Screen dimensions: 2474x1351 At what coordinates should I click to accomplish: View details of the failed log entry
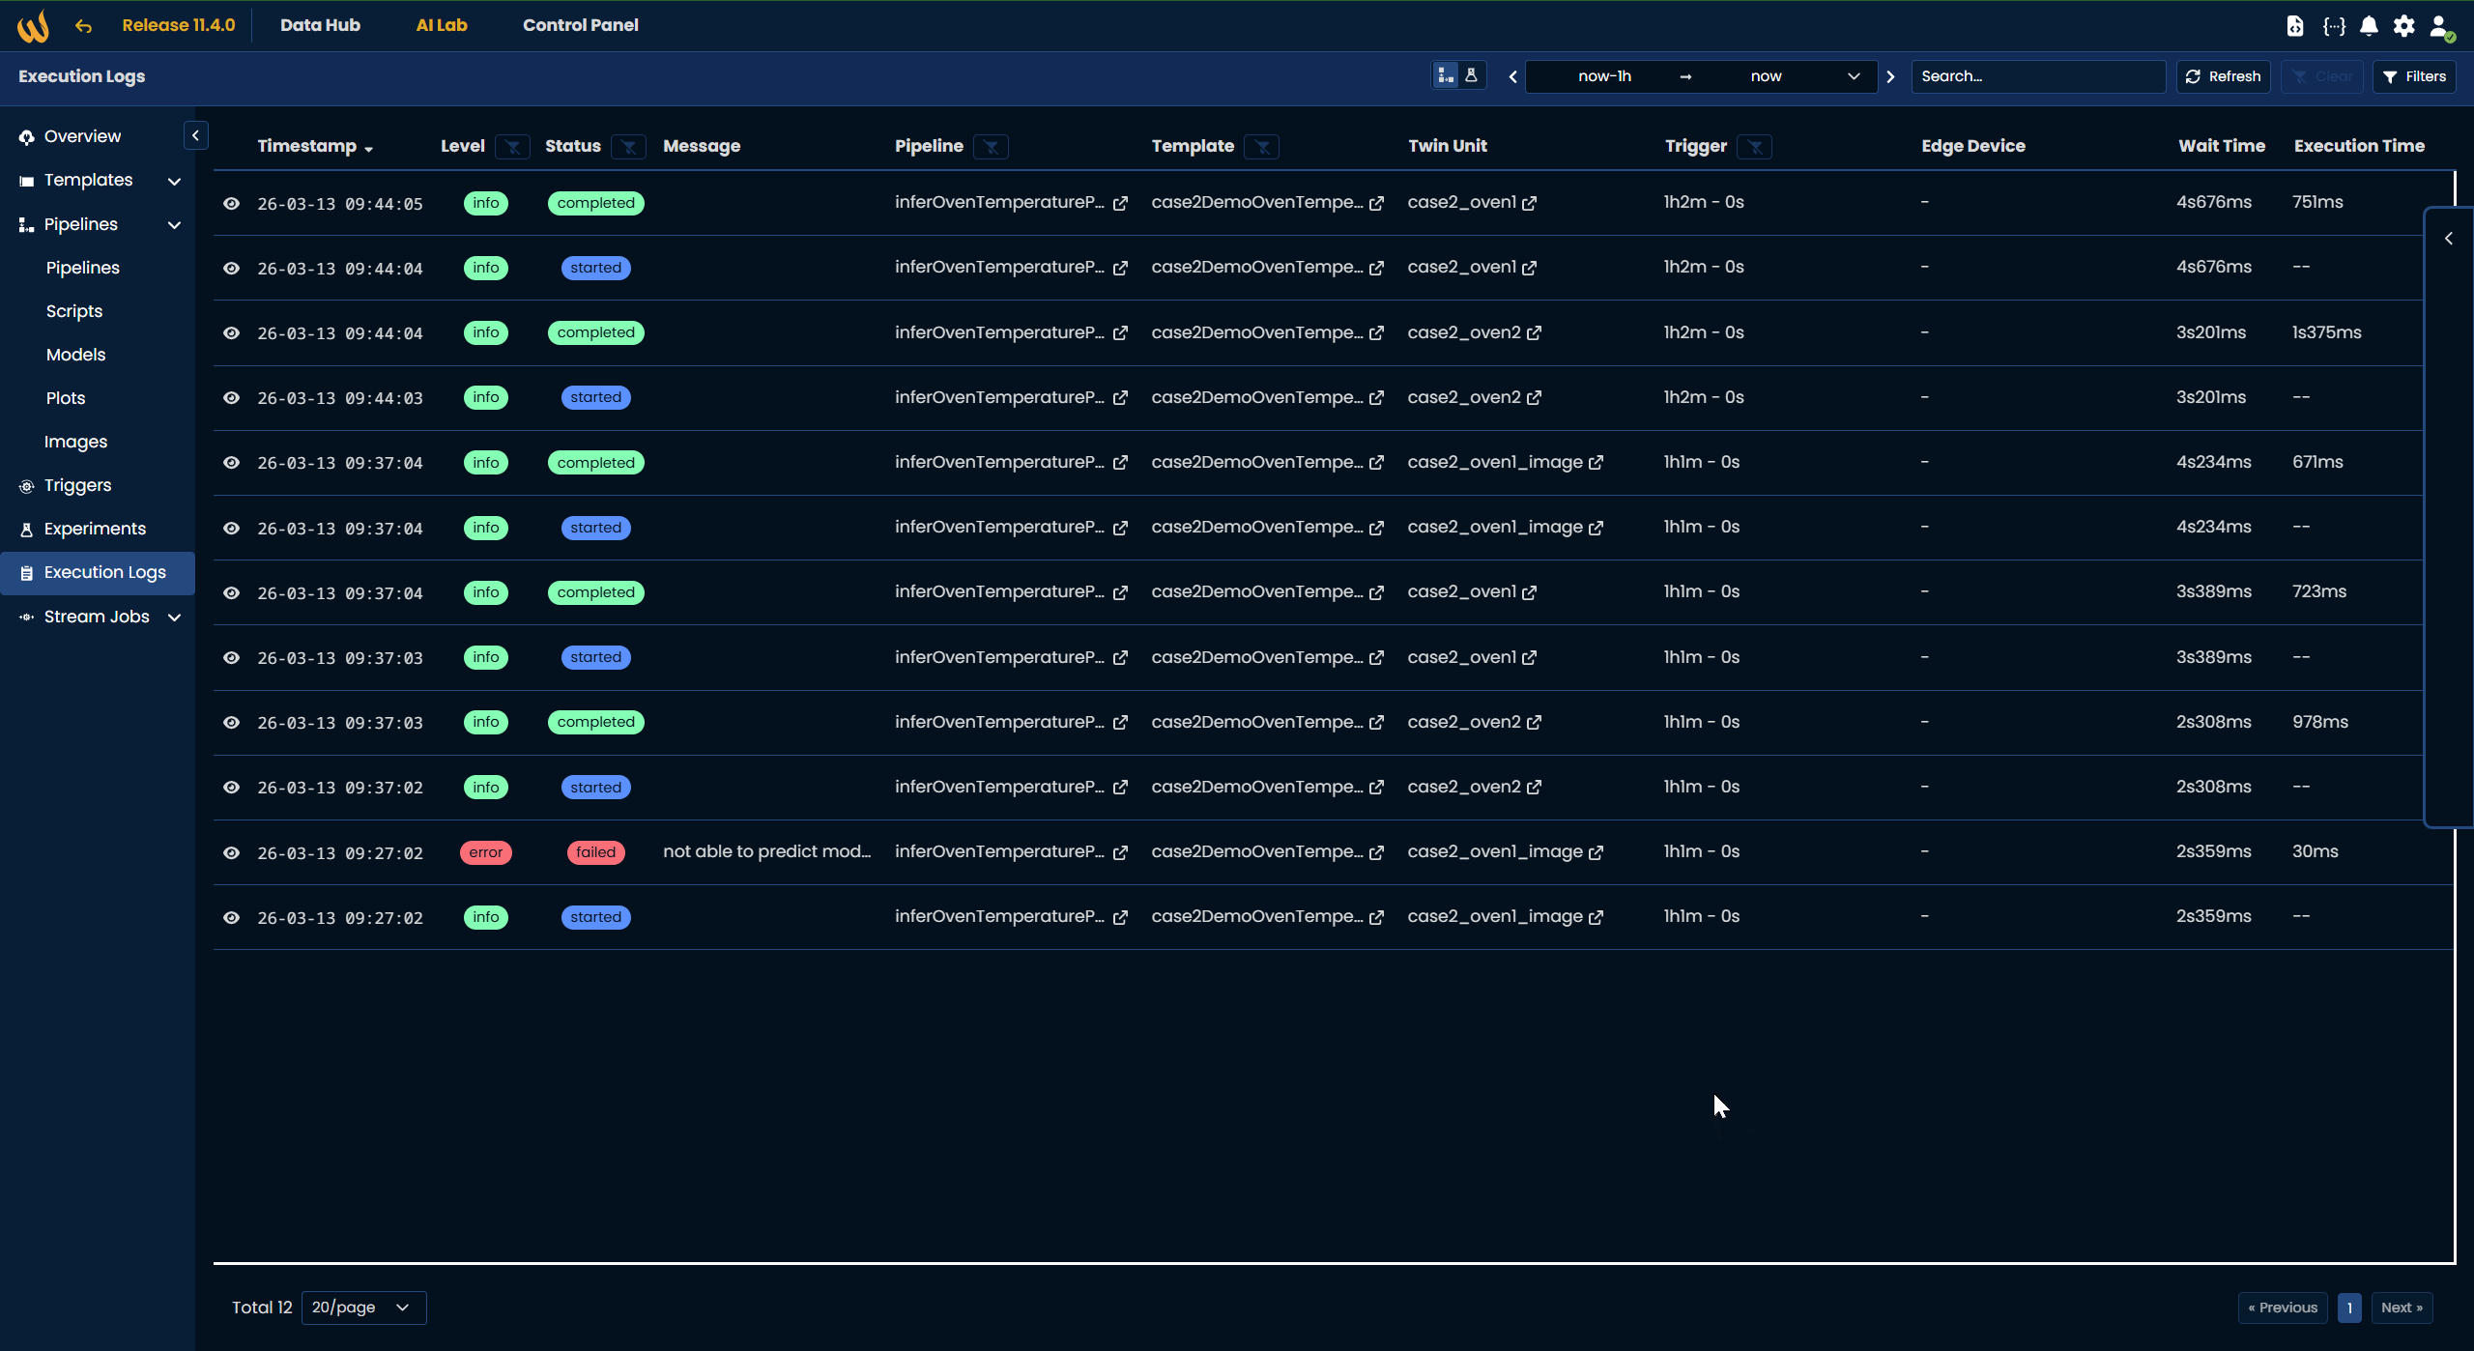click(231, 852)
